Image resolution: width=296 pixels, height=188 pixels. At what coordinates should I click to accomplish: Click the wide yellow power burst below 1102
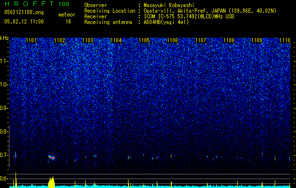(52, 182)
